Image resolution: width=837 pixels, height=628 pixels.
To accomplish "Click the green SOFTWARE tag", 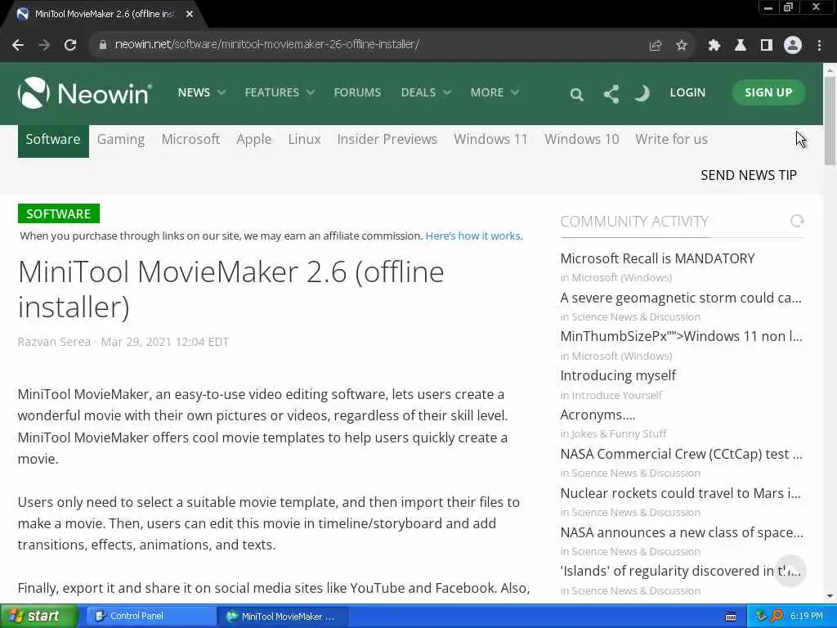I will (x=59, y=213).
